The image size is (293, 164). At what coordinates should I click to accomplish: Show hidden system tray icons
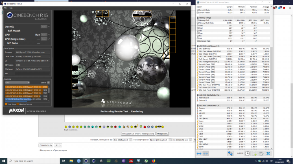click(x=256, y=161)
